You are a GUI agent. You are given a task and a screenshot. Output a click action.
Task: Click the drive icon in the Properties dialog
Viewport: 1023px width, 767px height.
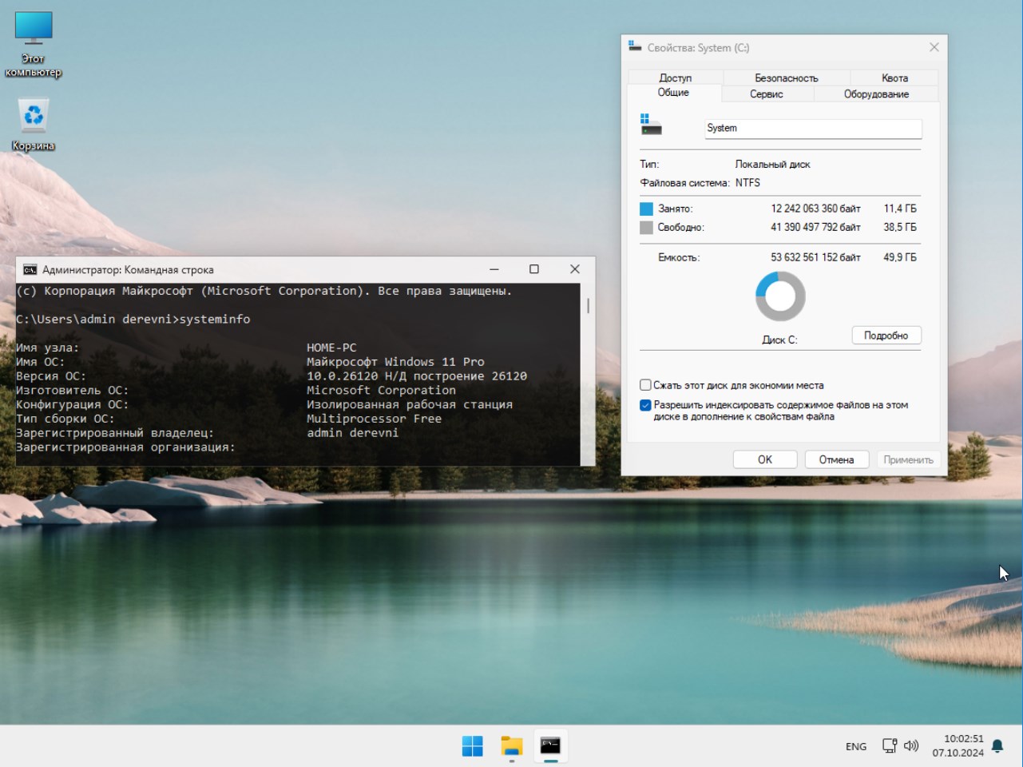click(x=652, y=124)
